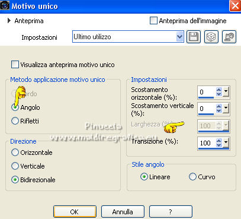Choose Orizzontale direction

(x=15, y=153)
